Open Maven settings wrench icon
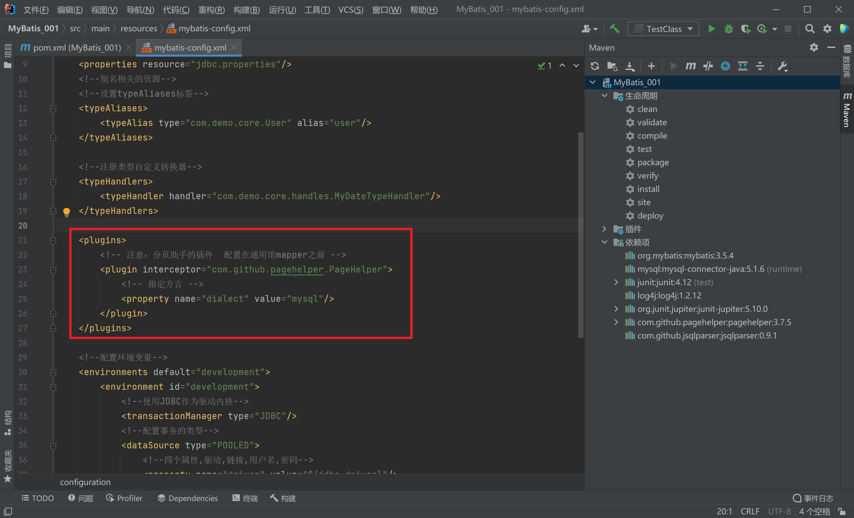 [x=782, y=66]
